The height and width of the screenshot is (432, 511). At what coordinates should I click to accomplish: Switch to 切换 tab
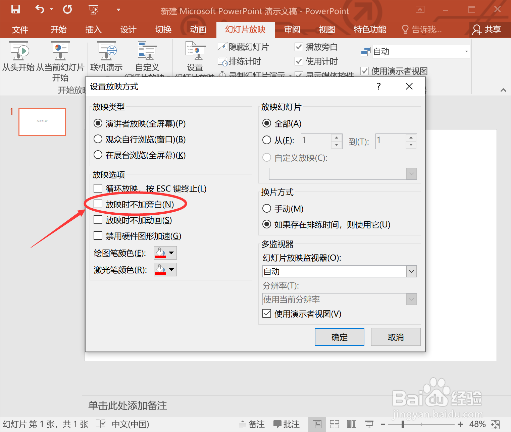tap(163, 30)
